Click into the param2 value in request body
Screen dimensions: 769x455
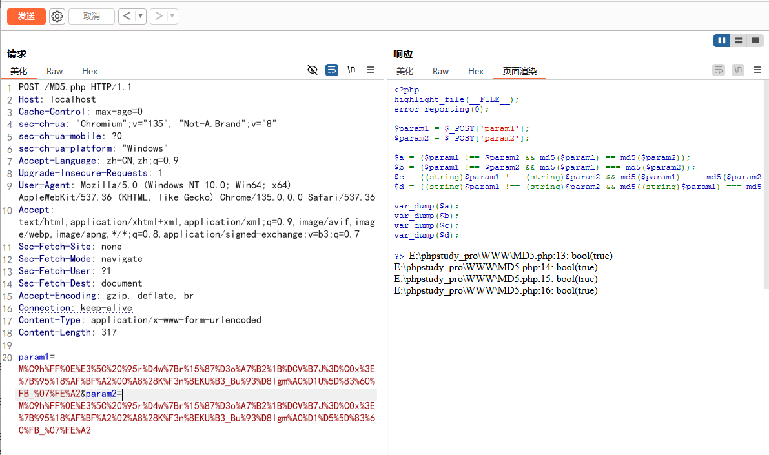click(194, 418)
